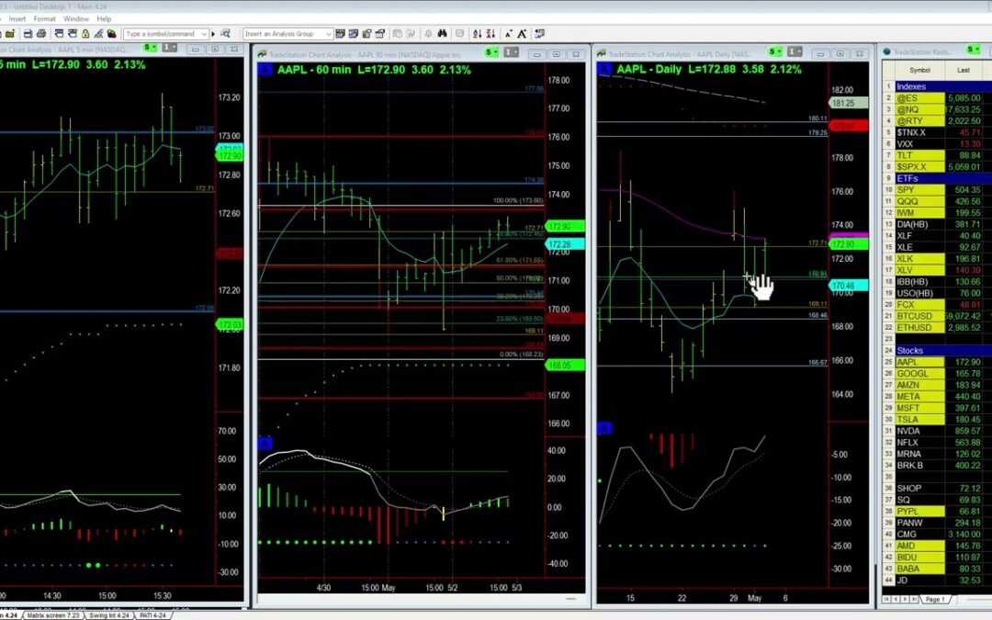Click the 168.05 green price marker on 60 min chart
This screenshot has height=620, width=992.
(564, 365)
